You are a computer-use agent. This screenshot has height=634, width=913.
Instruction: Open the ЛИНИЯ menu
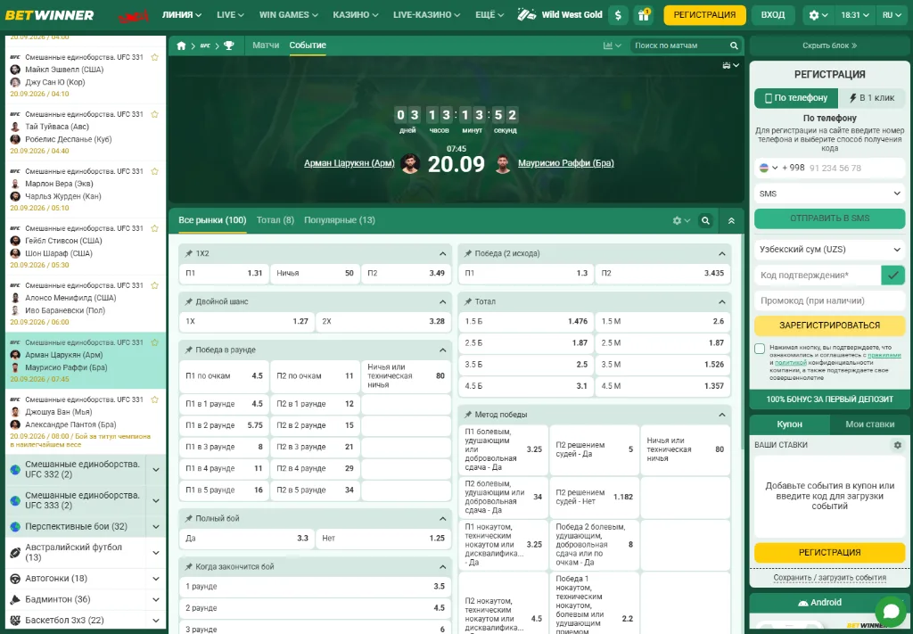[x=182, y=15]
